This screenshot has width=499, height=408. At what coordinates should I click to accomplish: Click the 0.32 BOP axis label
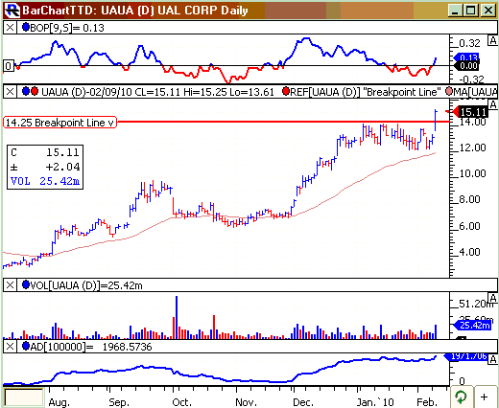tap(469, 43)
